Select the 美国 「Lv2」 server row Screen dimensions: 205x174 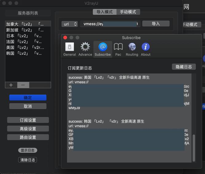[x=28, y=47]
